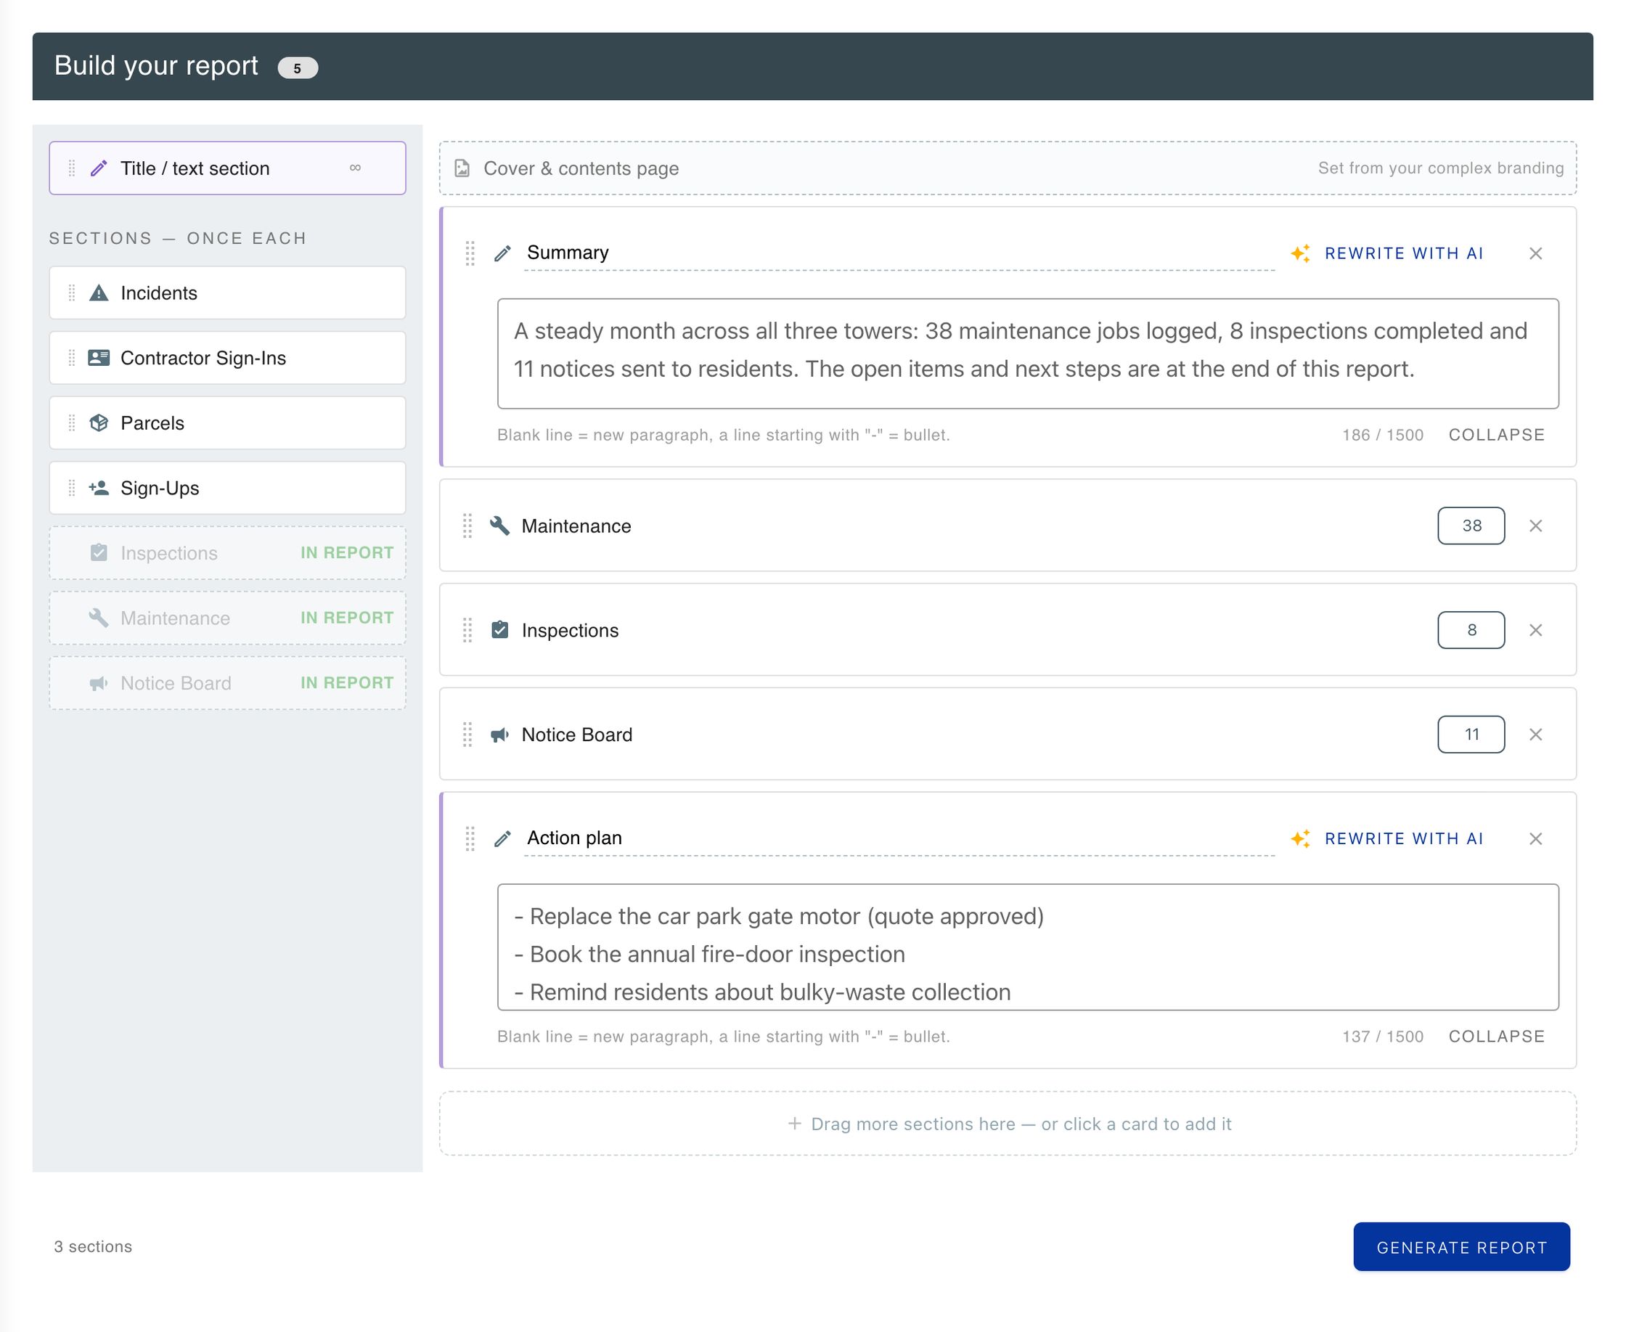Screen dimensions: 1626x1332
Task: Grab the drag handle of the Inspections row
Action: (x=467, y=630)
